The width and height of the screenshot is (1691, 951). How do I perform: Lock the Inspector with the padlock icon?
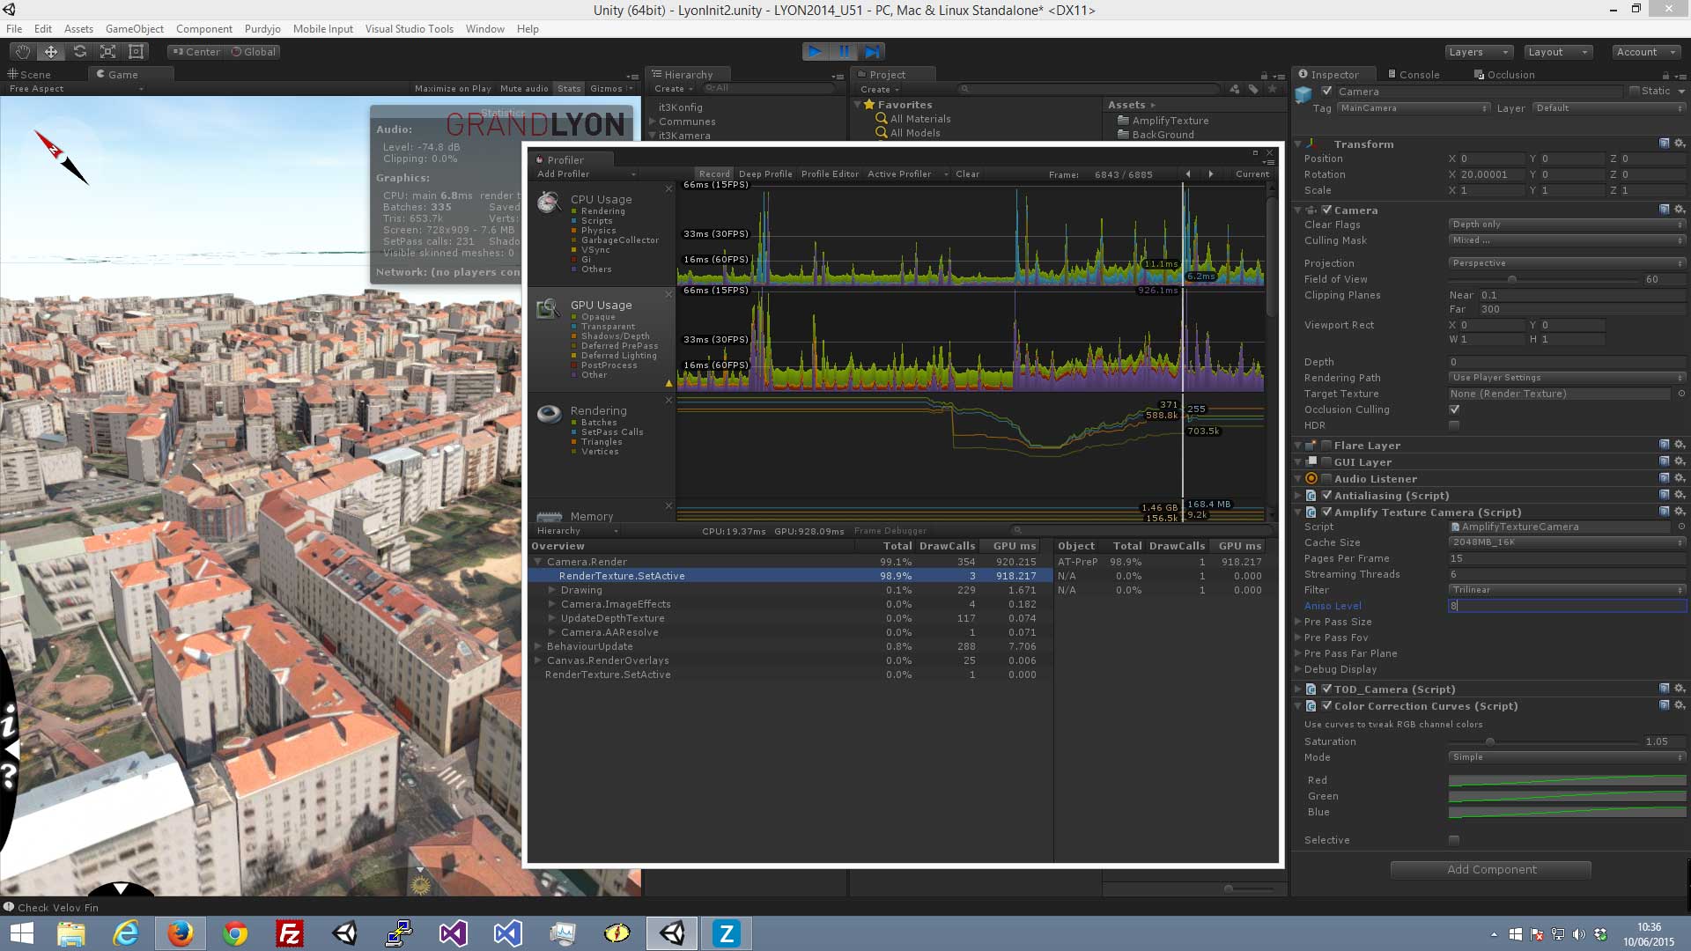[1665, 76]
